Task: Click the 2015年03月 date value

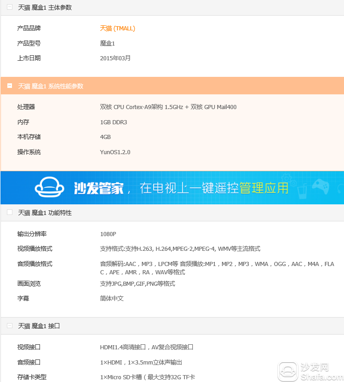Action: [115, 58]
